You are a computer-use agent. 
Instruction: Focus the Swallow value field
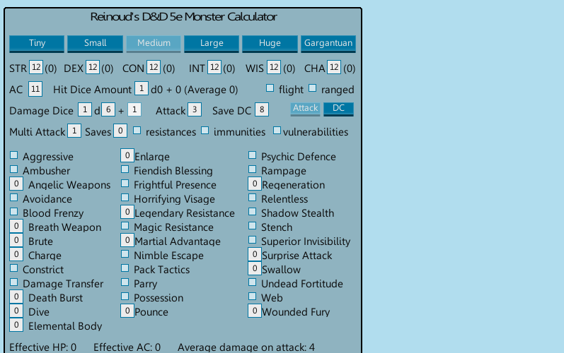[x=254, y=268]
